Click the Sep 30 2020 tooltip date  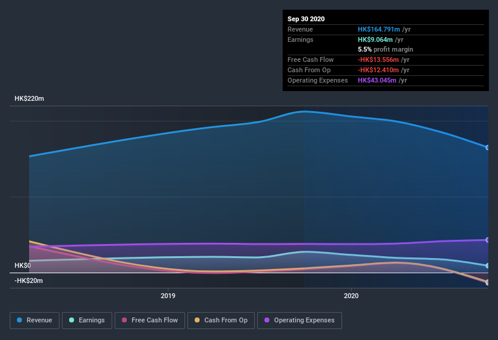pyautogui.click(x=306, y=19)
